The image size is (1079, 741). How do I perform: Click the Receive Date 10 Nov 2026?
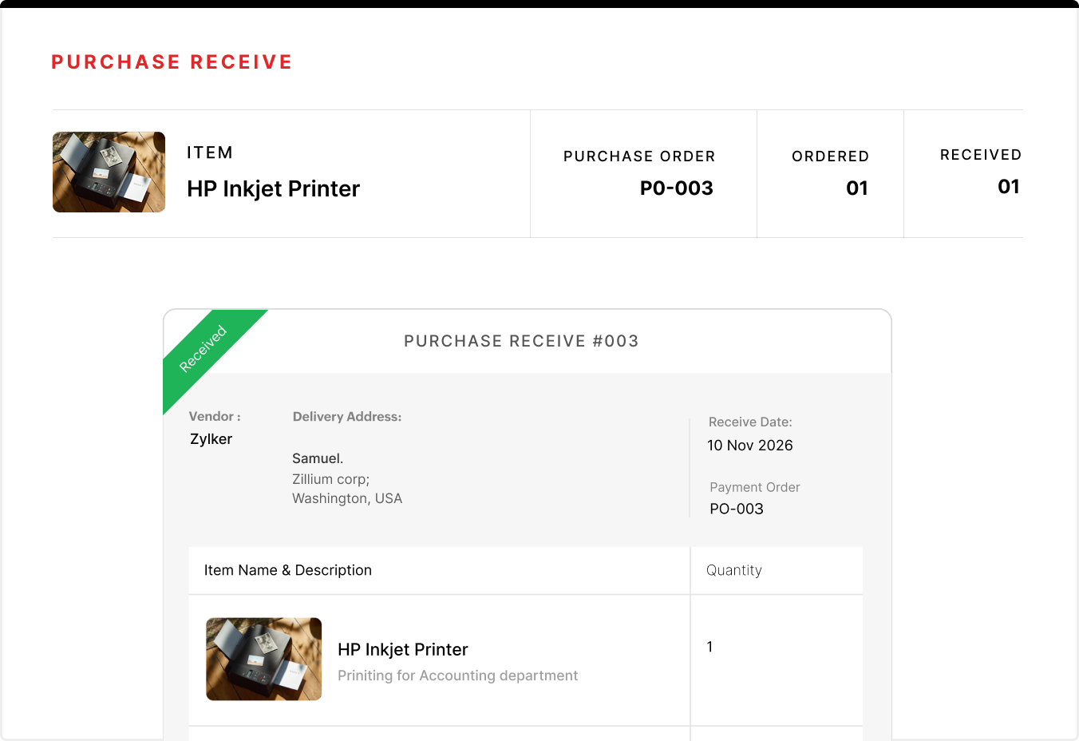click(x=749, y=446)
